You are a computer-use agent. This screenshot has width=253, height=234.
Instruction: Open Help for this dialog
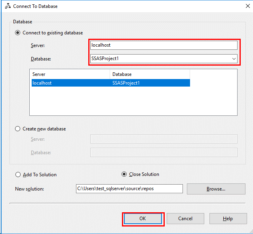click(228, 219)
